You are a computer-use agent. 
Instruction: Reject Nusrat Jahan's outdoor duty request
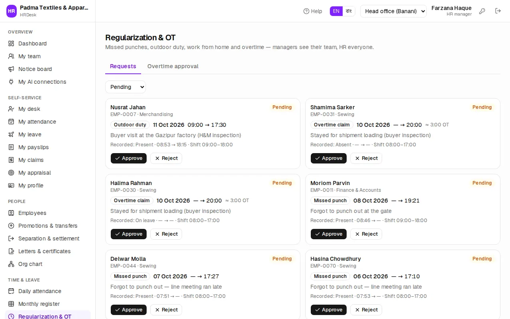tap(166, 158)
